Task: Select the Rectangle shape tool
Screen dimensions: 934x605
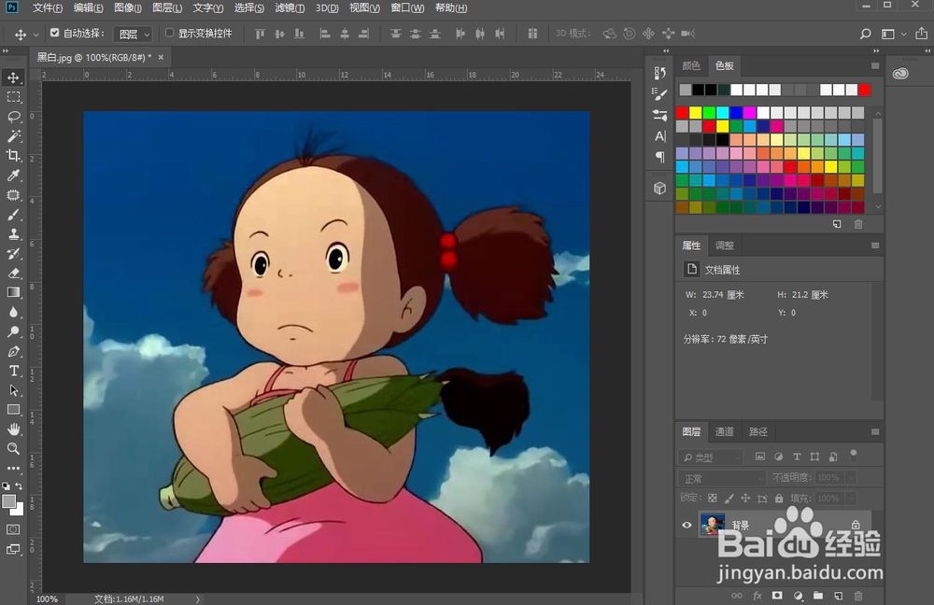Action: [13, 410]
